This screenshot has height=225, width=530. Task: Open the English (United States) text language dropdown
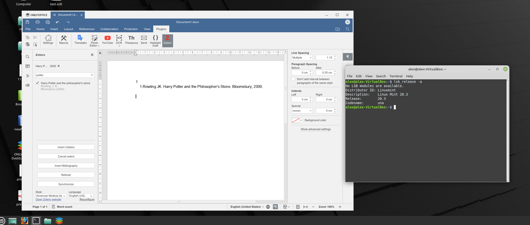(x=247, y=207)
